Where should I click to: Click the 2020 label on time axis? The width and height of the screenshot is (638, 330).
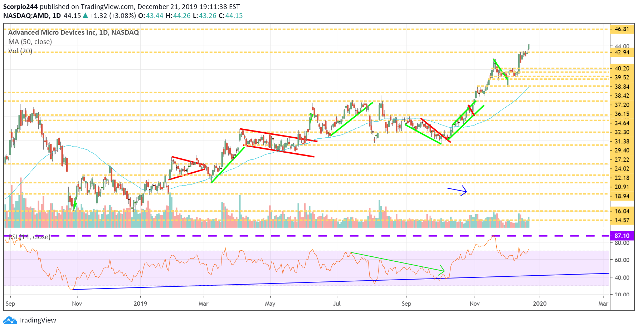pyautogui.click(x=540, y=304)
